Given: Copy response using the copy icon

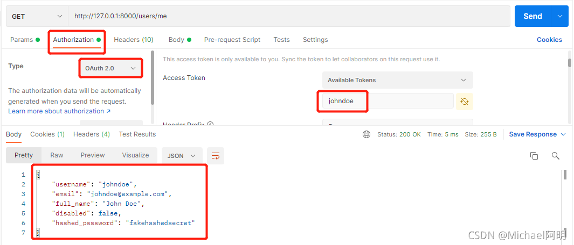Looking at the screenshot, I should click(534, 156).
